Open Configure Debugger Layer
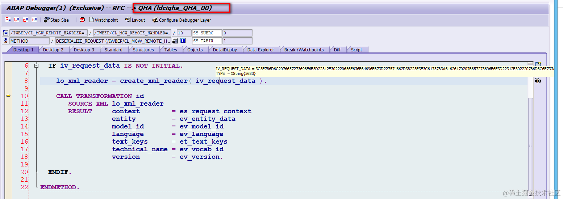 click(182, 20)
